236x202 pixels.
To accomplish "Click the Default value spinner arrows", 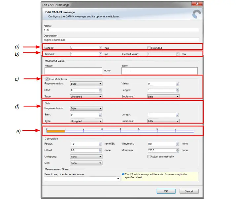I will click(x=178, y=54).
